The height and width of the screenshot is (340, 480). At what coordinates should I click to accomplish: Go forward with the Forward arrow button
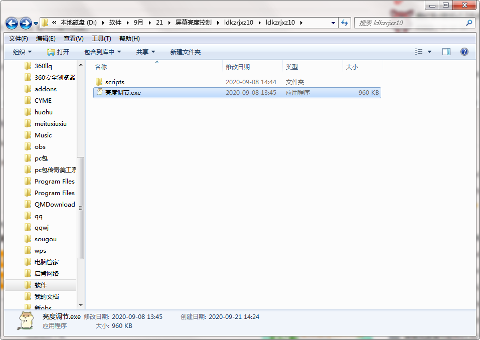pos(26,23)
